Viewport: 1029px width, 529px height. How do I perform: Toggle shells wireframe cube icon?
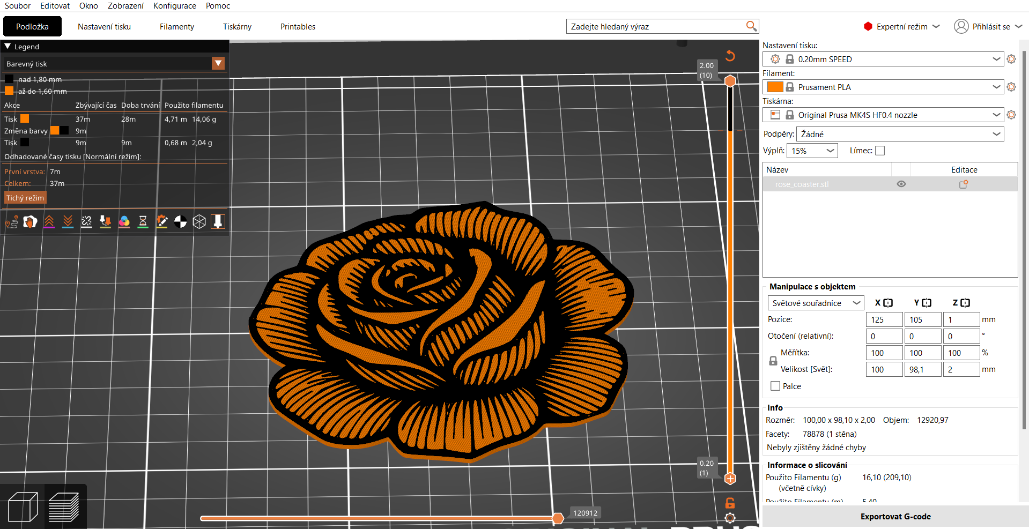[x=199, y=221]
